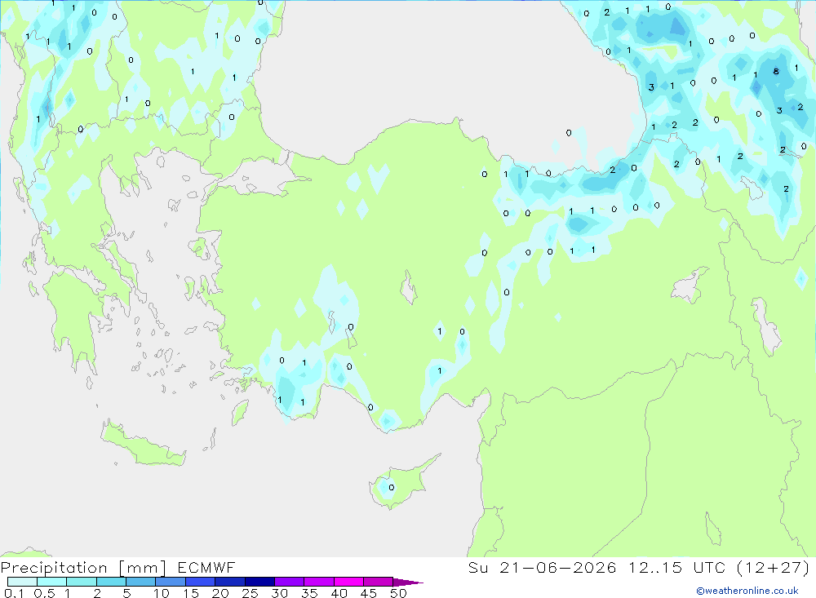Screen dimensions: 816x598
Task: Click the 10–15 mm legend color swatch
Action: (171, 582)
